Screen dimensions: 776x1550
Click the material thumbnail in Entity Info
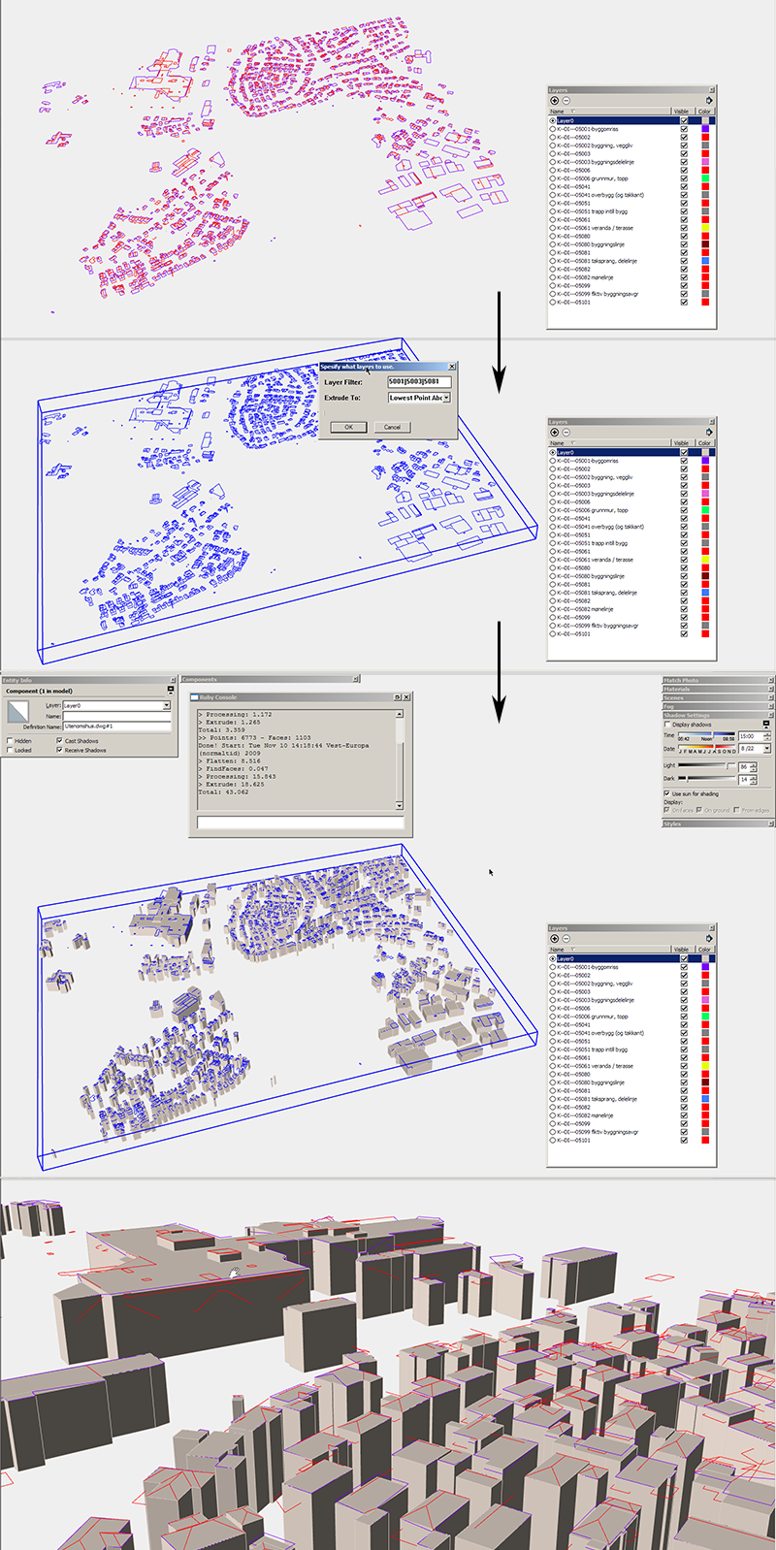[19, 714]
